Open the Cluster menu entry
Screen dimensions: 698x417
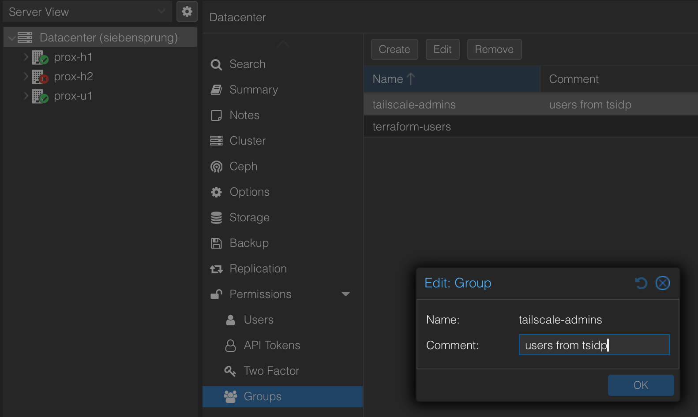(283, 141)
